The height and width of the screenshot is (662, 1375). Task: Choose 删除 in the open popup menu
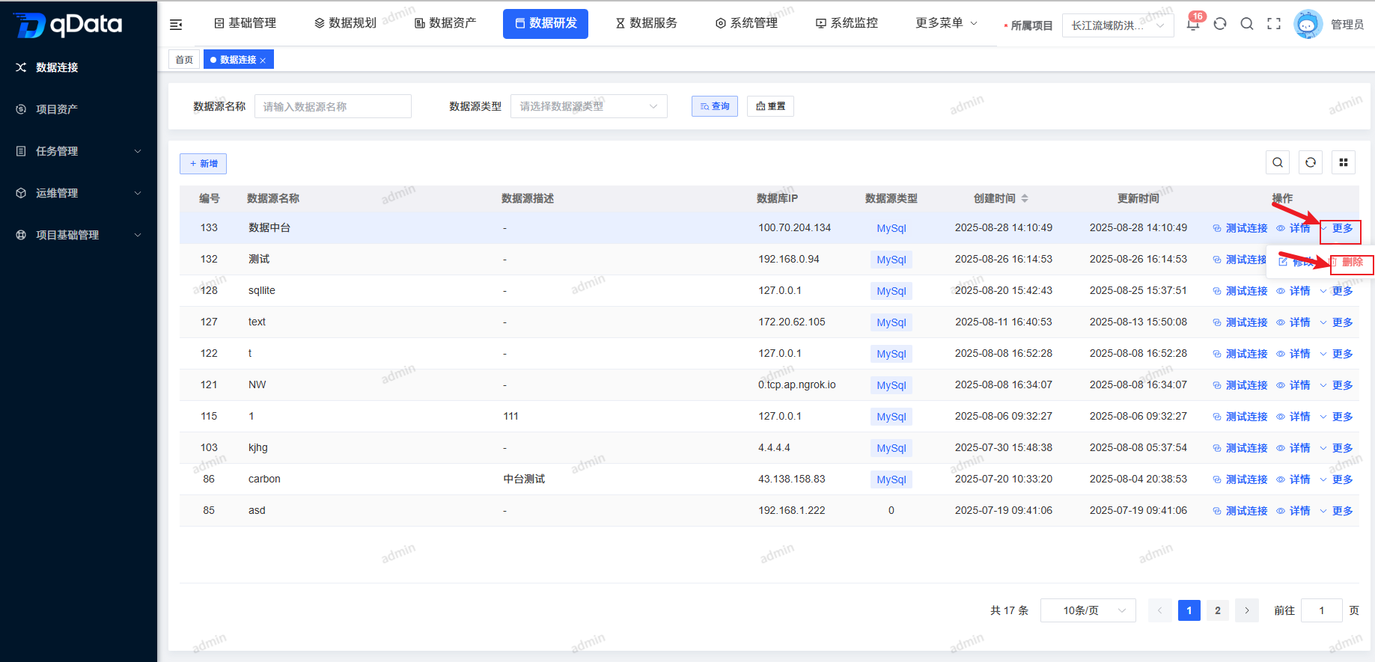point(1347,262)
